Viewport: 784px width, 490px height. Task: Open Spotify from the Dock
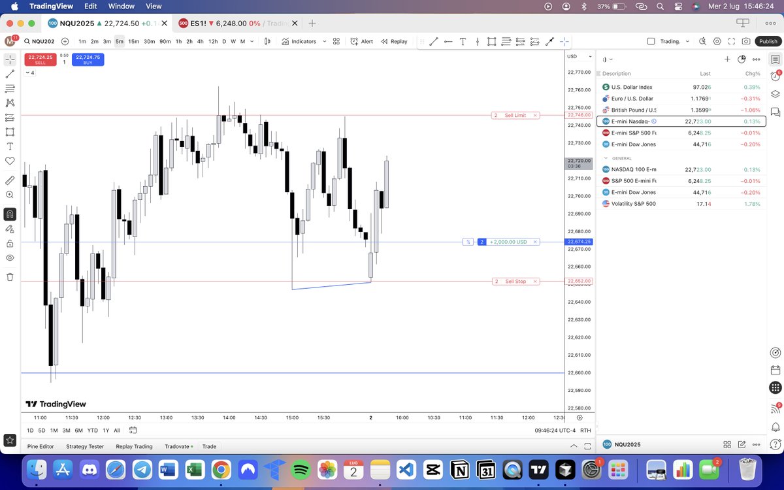[x=300, y=469]
